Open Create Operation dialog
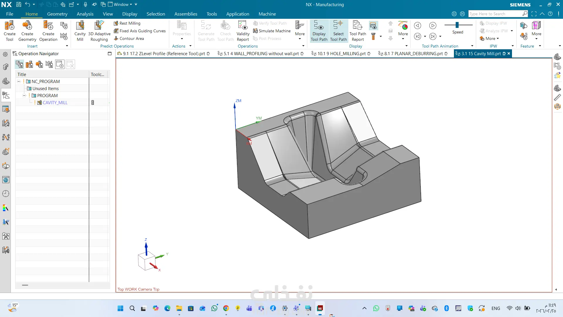Image resolution: width=563 pixels, height=317 pixels. (x=48, y=26)
